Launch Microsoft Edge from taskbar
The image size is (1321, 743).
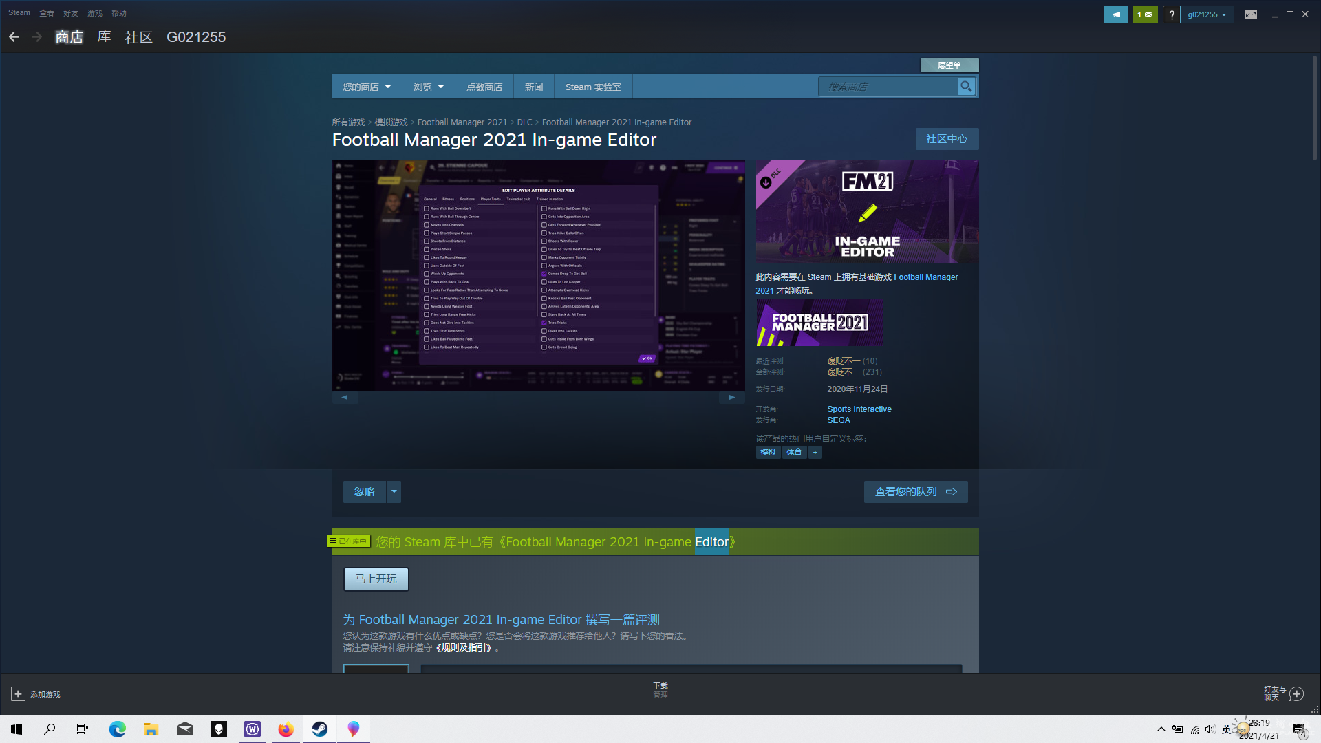pyautogui.click(x=118, y=729)
